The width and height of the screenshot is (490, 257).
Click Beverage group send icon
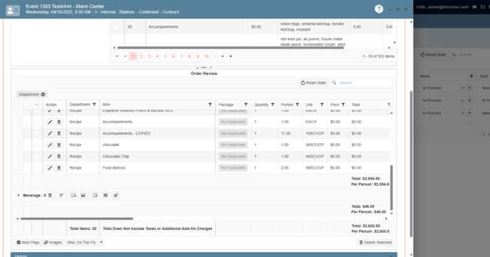point(115,196)
